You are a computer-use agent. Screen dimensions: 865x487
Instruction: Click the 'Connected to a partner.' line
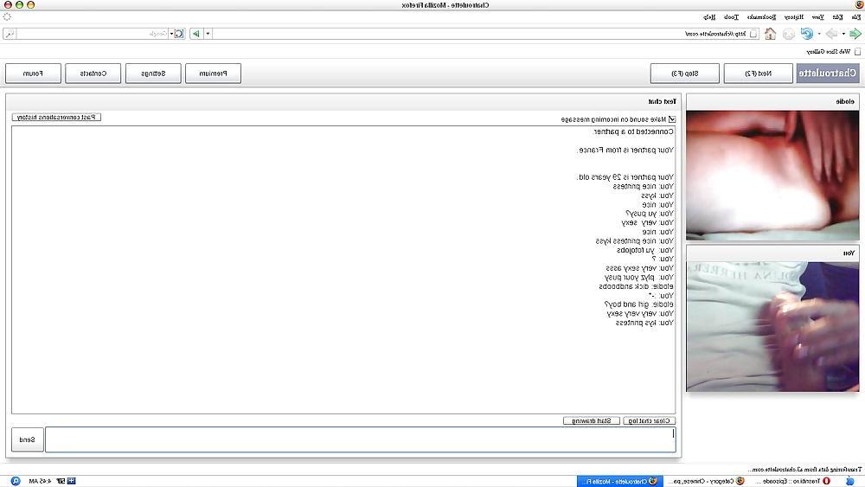click(633, 131)
